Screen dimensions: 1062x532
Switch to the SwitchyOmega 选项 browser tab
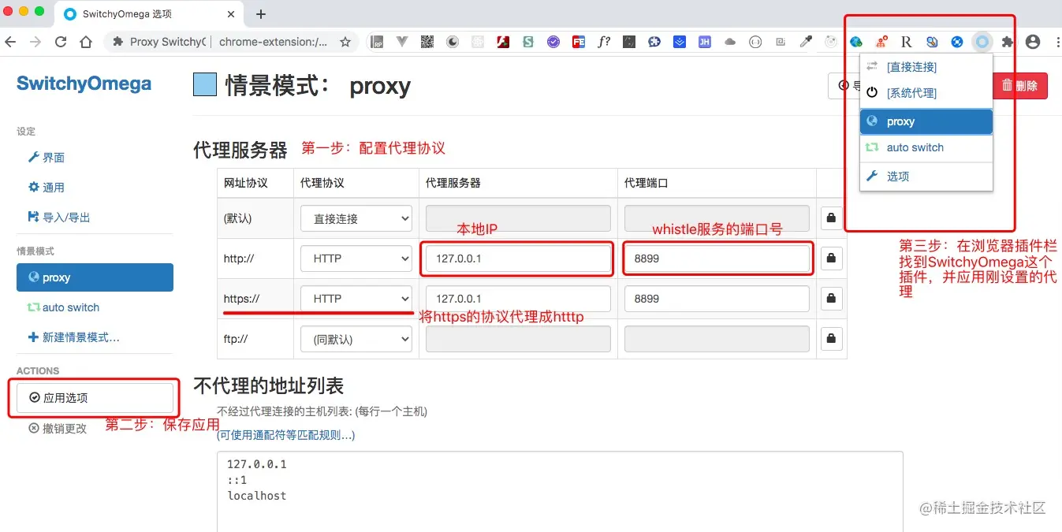click(x=148, y=14)
